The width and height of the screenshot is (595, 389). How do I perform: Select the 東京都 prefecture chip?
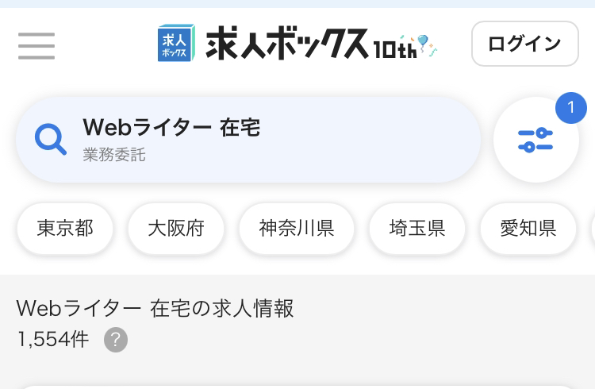(x=65, y=229)
